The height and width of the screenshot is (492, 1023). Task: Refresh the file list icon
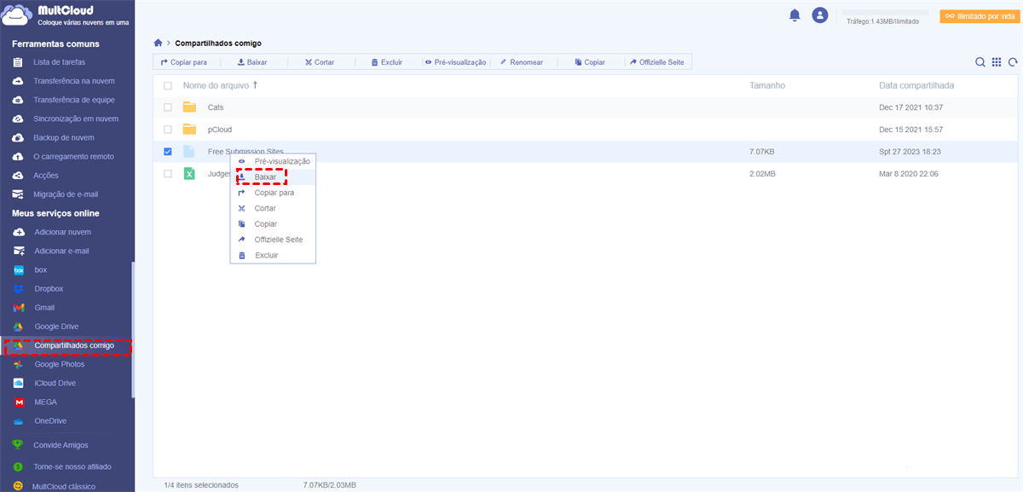pos(1013,62)
